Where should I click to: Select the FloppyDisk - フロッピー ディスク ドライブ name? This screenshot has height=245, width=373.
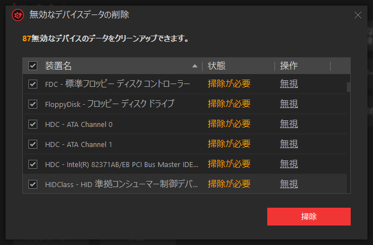click(110, 104)
